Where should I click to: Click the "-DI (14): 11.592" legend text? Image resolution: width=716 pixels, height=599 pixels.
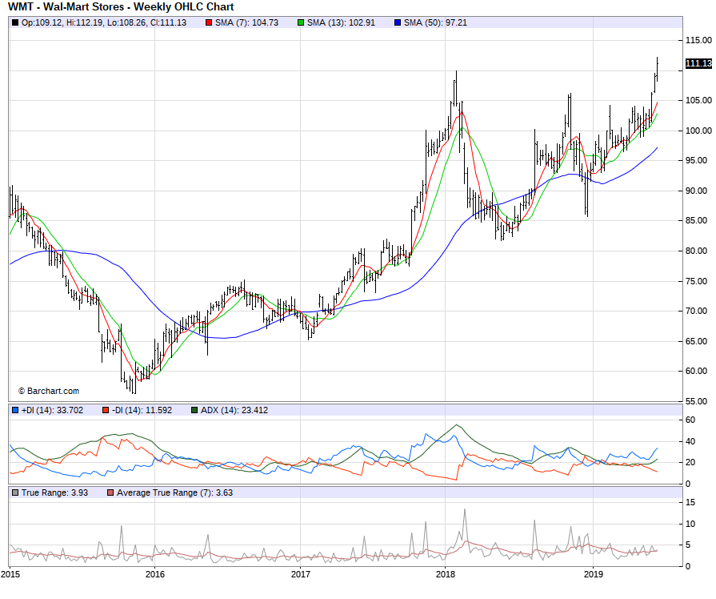tap(142, 410)
